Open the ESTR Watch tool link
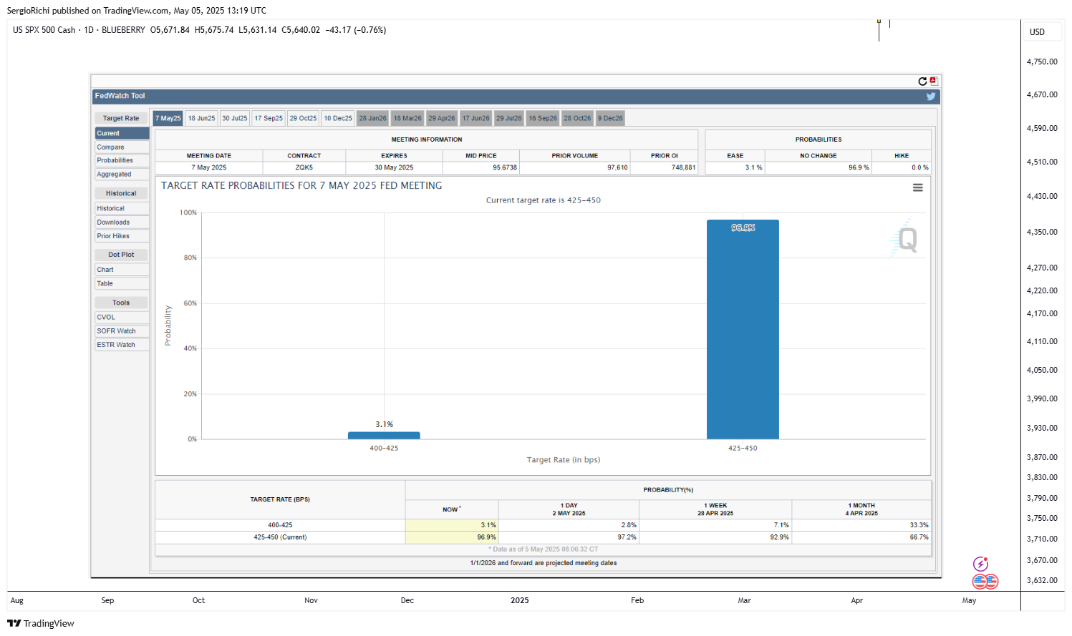The width and height of the screenshot is (1072, 636). click(x=122, y=345)
